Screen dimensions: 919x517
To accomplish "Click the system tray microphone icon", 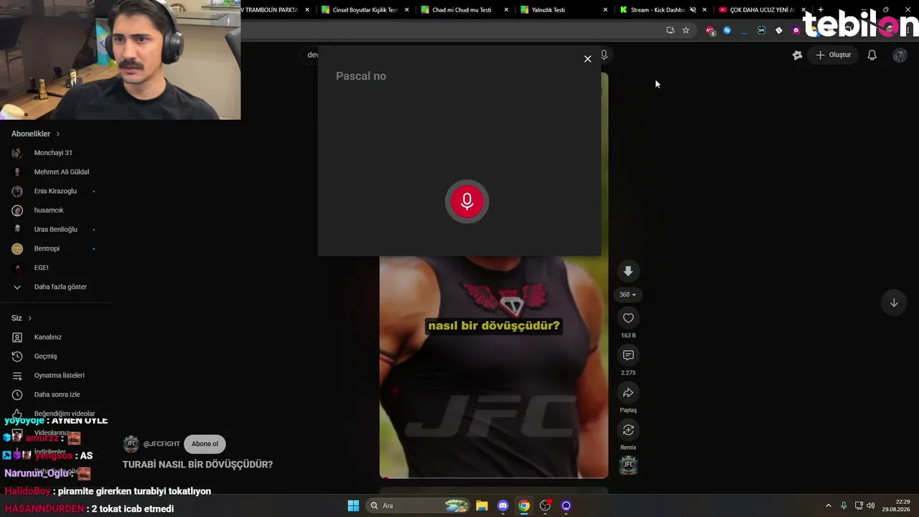I will pos(844,506).
